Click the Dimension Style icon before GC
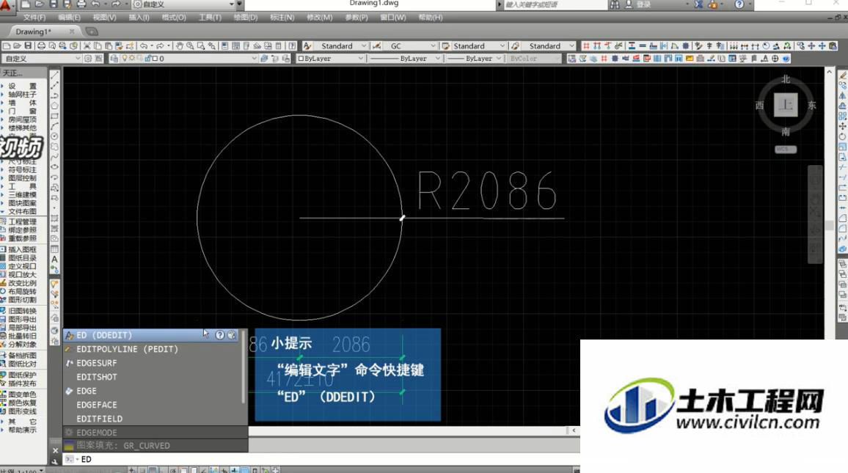The height and width of the screenshot is (473, 848). (x=376, y=46)
